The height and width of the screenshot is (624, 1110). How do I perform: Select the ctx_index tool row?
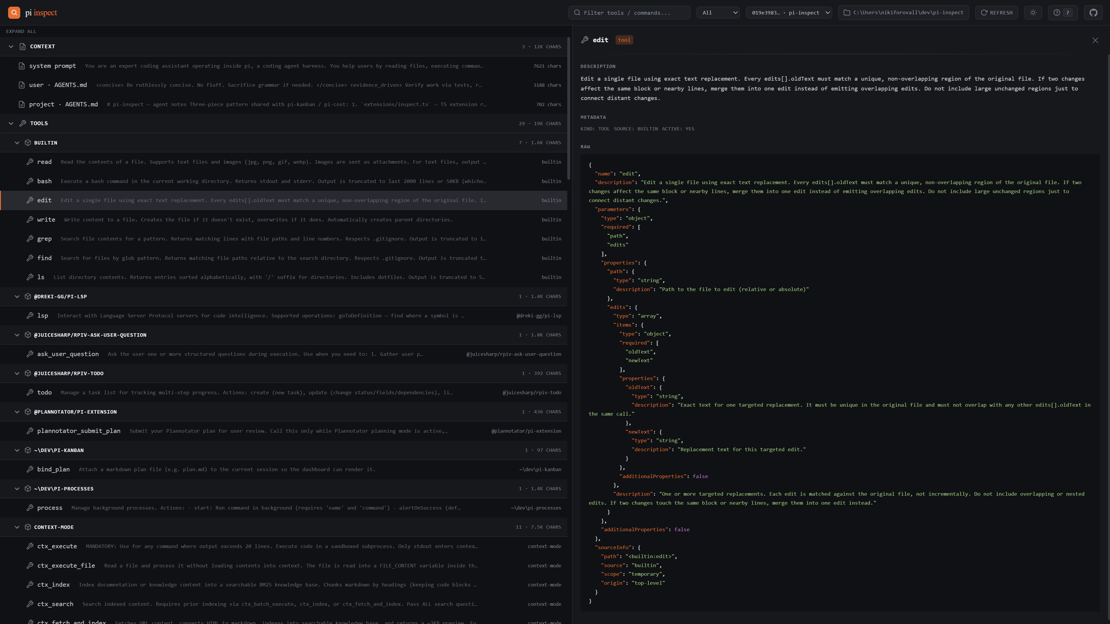click(284, 585)
